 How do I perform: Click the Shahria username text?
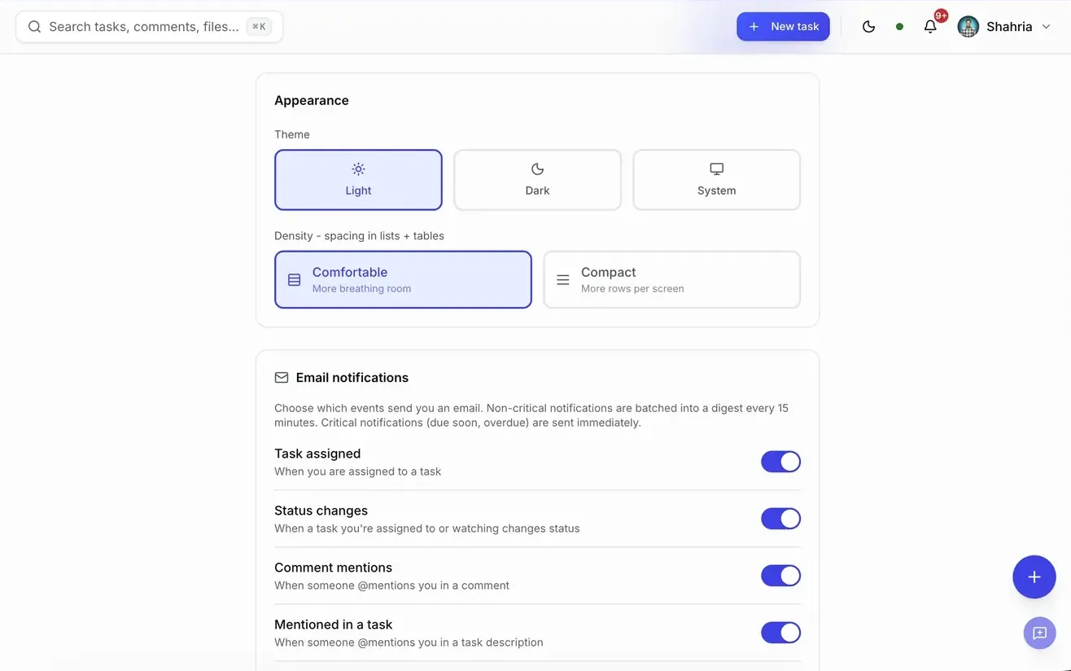coord(1009,27)
